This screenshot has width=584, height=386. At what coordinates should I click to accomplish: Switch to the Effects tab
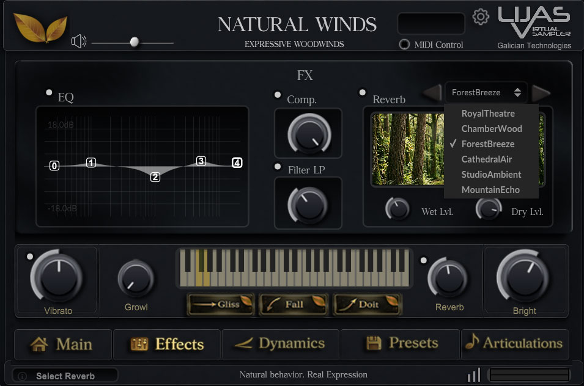167,344
